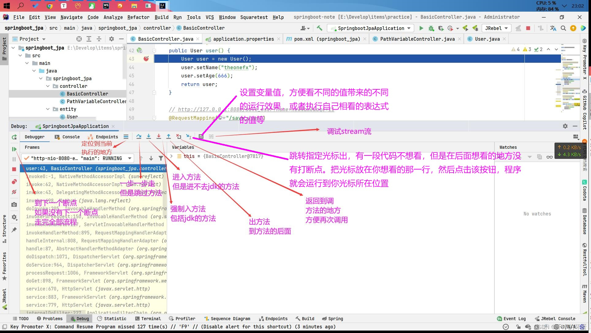Click the Evaluate Expression icon
The image size is (591, 333).
pyautogui.click(x=201, y=136)
